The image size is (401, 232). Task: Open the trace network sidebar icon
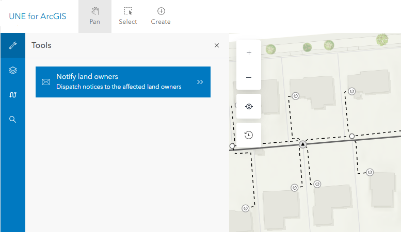(x=13, y=95)
